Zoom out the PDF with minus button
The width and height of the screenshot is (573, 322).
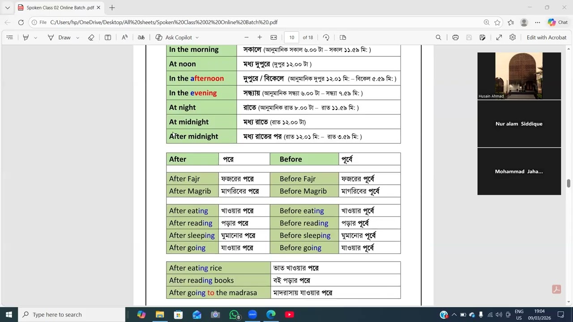pos(246,38)
